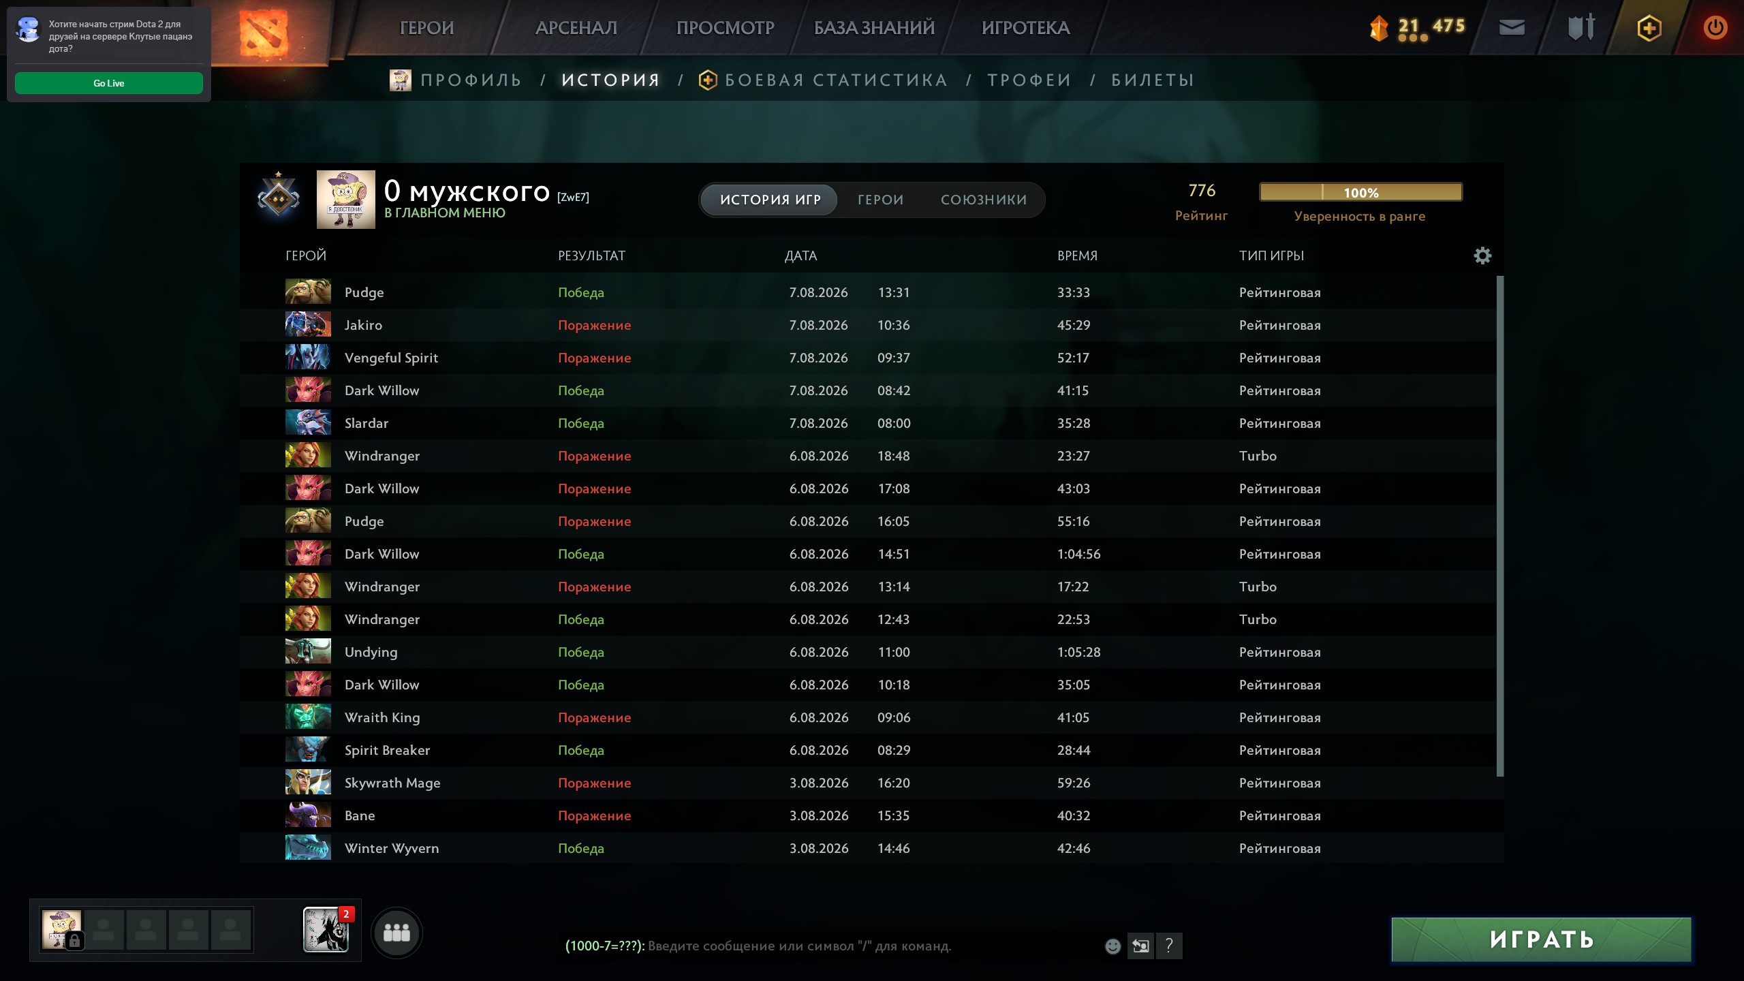1744x981 pixels.
Task: Click the Undying hero portrait
Action: [x=308, y=651]
